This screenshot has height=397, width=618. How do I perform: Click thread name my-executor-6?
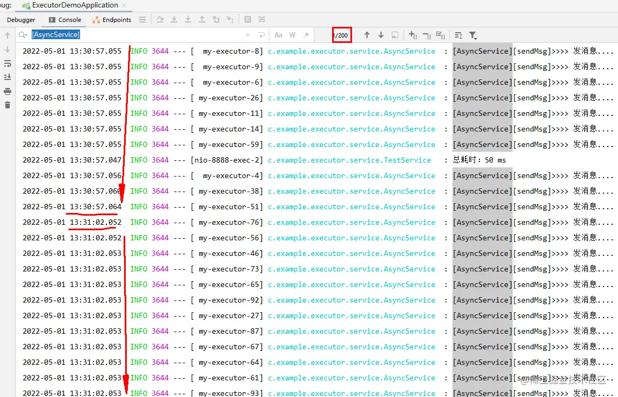coord(231,82)
